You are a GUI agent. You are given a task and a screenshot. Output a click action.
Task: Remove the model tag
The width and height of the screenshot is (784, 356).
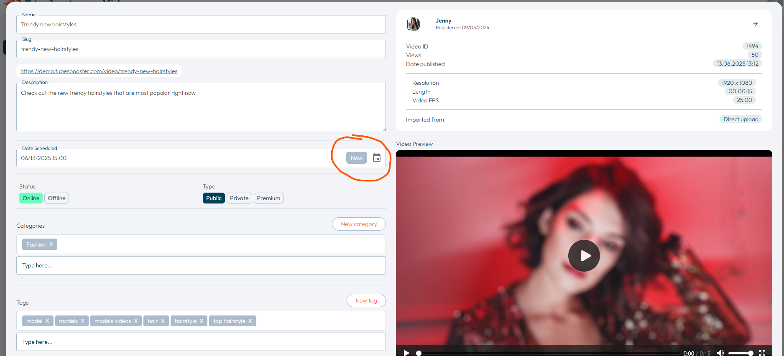coord(47,321)
